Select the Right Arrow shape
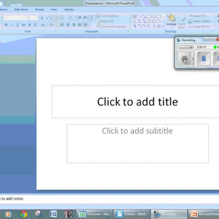 (149, 21)
